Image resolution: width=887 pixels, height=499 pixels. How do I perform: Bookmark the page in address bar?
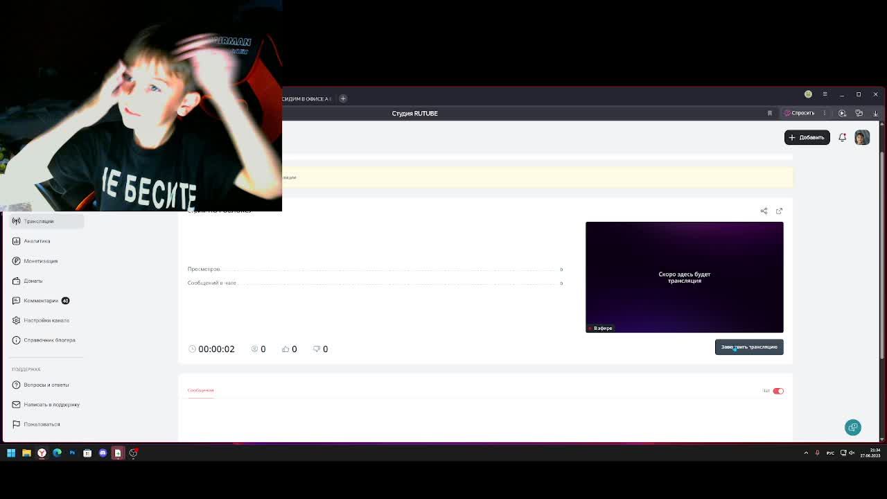click(769, 113)
